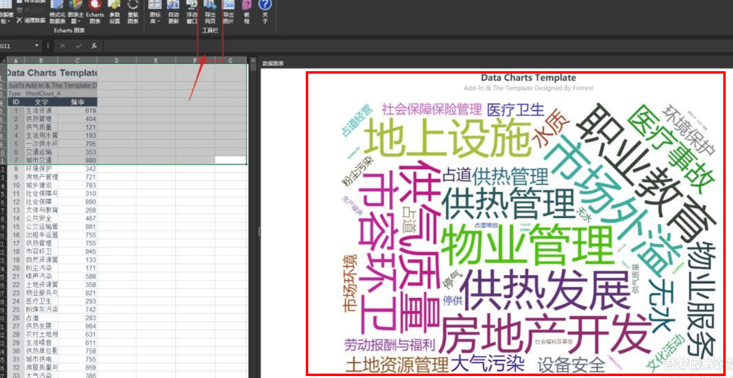Select the cell containing 公共安全
The image size is (733, 378).
(41, 219)
